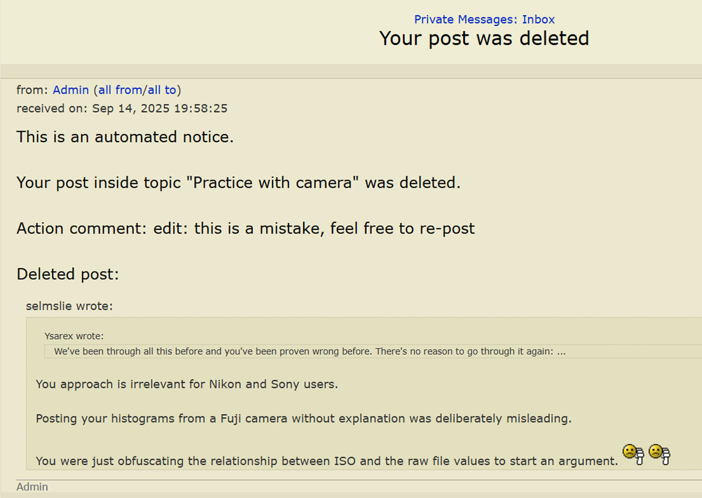Viewport: 702px width, 498px height.
Task: Click the first thumbs-down sad emoji
Action: click(632, 454)
